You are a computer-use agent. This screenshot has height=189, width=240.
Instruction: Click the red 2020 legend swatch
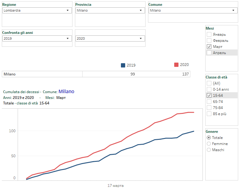[176, 65]
